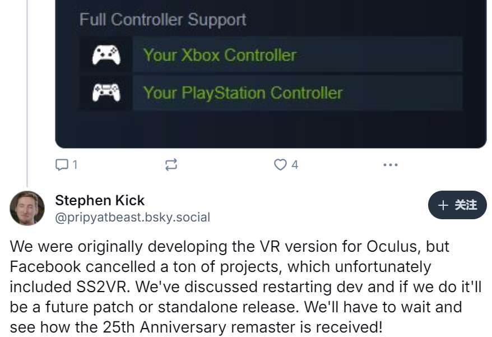Viewport: 492px width, 337px height.
Task: Click the Full Controller Support heading
Action: pos(163,20)
